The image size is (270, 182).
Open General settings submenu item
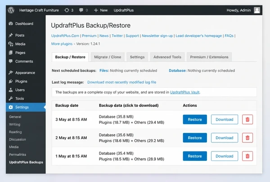click(15, 117)
